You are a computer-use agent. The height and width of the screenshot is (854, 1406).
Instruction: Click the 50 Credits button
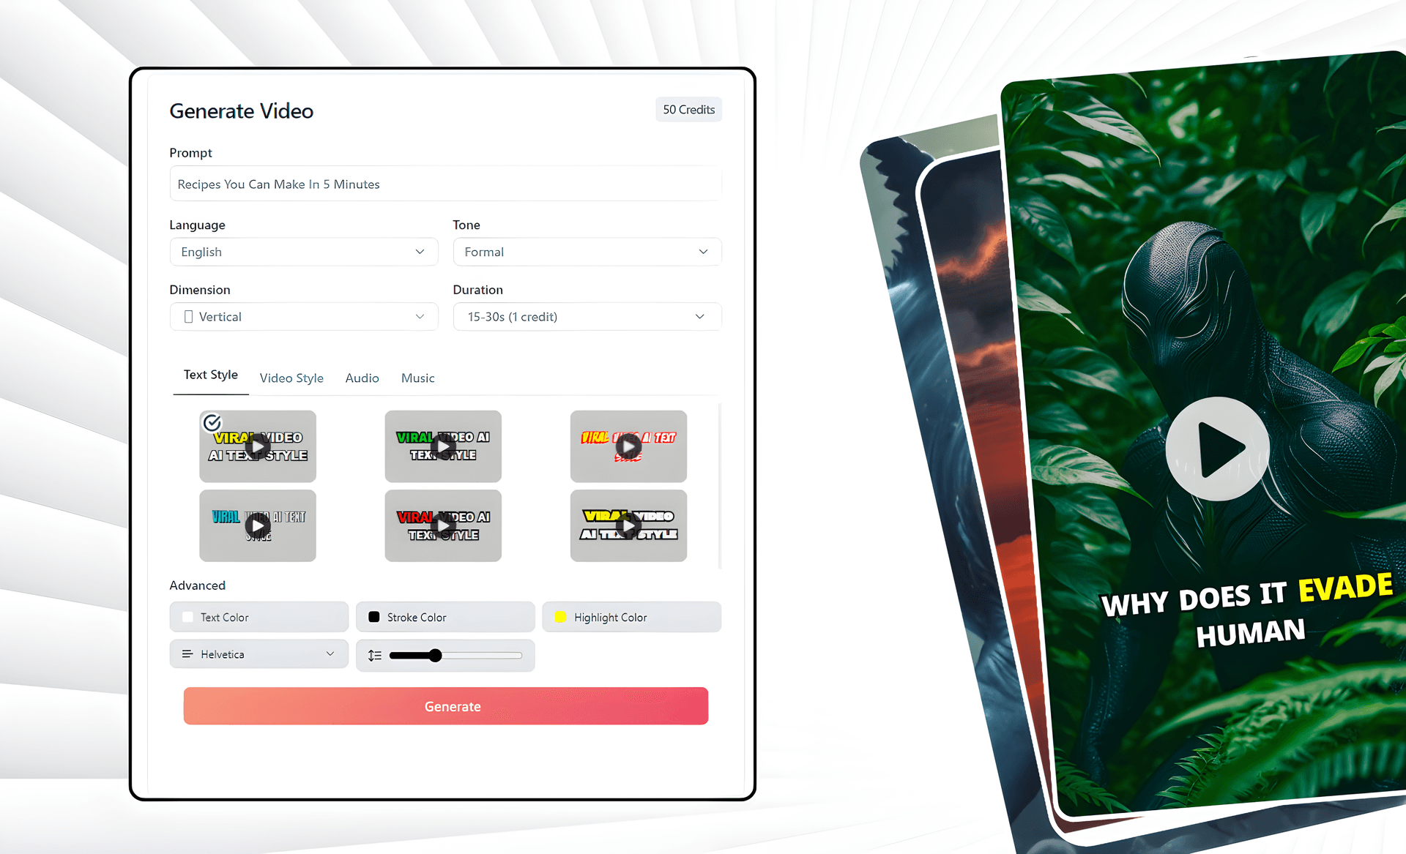pos(688,109)
